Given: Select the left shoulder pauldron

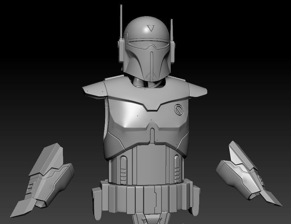Looking at the screenshot, I should [x=95, y=90].
